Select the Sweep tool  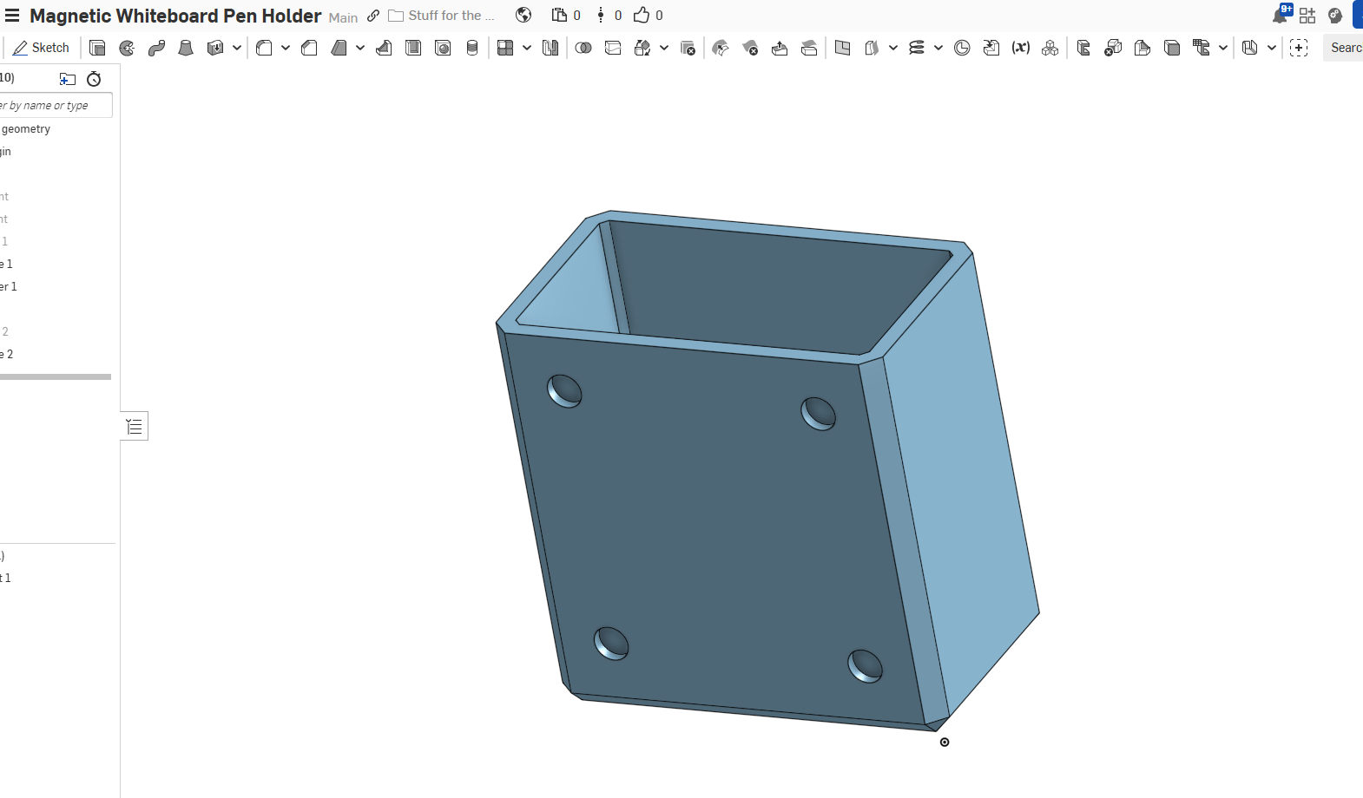pyautogui.click(x=156, y=48)
